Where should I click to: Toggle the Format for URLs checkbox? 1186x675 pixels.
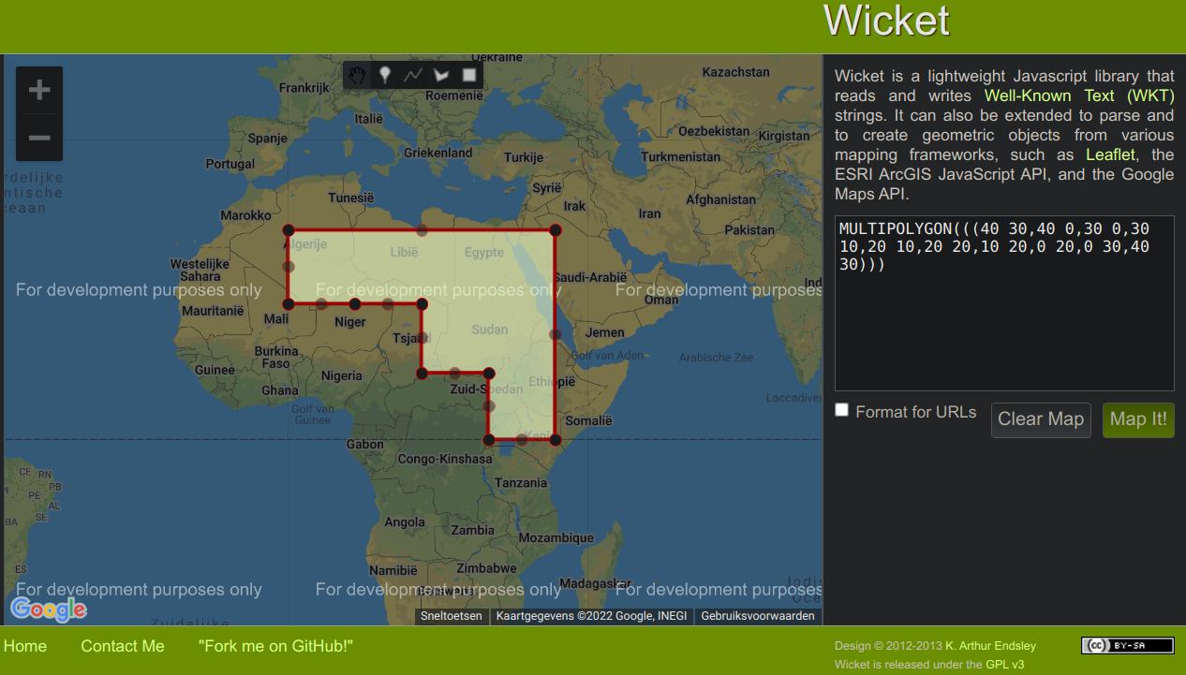tap(842, 410)
